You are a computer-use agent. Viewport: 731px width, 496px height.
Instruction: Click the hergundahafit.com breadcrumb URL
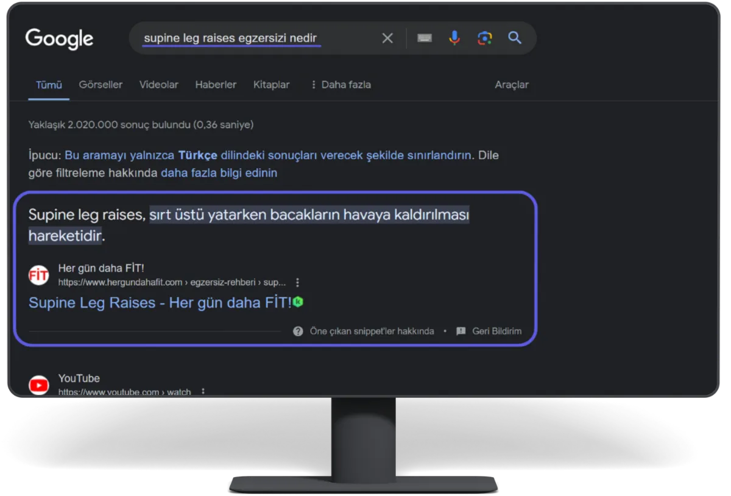pos(172,283)
